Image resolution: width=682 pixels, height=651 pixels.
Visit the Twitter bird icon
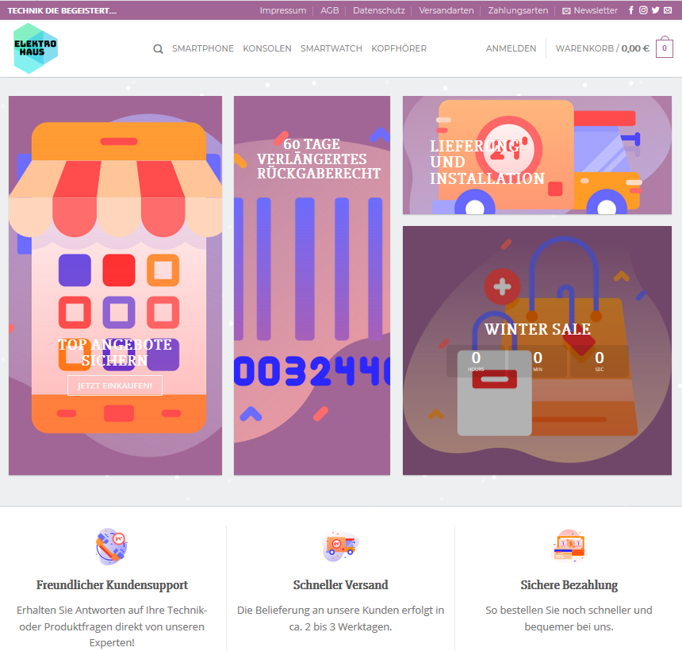coord(656,10)
